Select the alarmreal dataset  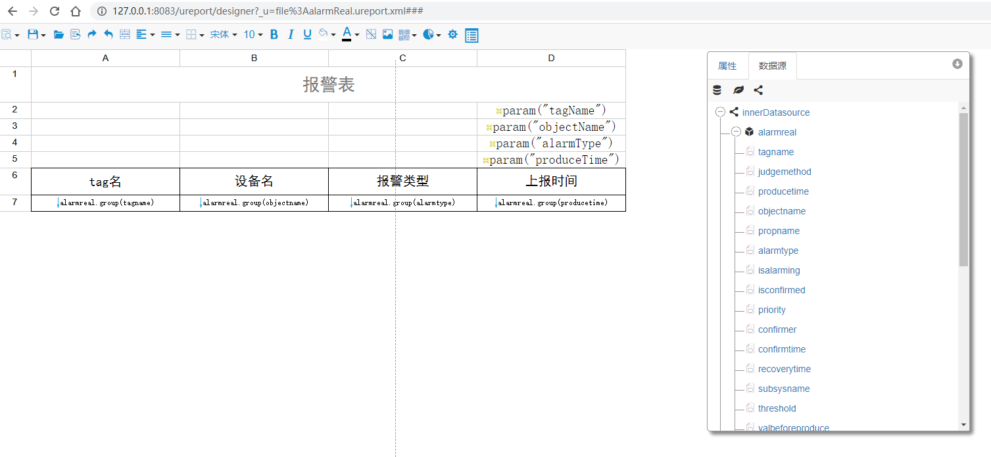pos(777,132)
